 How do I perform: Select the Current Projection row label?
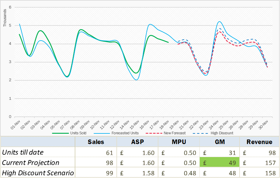click(x=31, y=163)
